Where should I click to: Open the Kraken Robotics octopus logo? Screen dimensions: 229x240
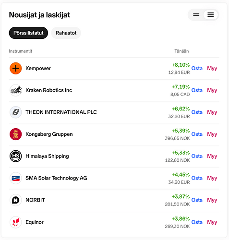click(15, 90)
